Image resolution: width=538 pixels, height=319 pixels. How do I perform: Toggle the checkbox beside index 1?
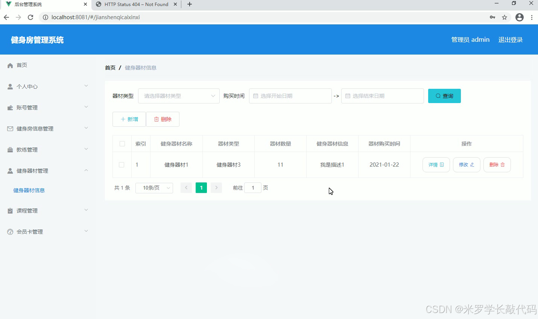pos(122,164)
